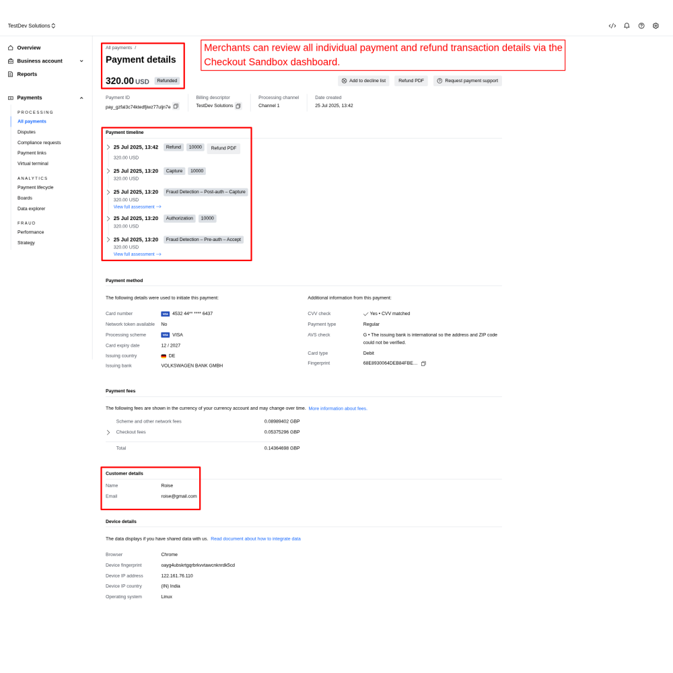Click the notifications bell icon

(627, 26)
